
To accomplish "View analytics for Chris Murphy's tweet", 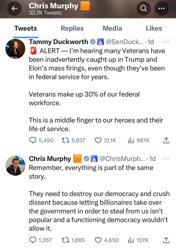I will (130, 240).
